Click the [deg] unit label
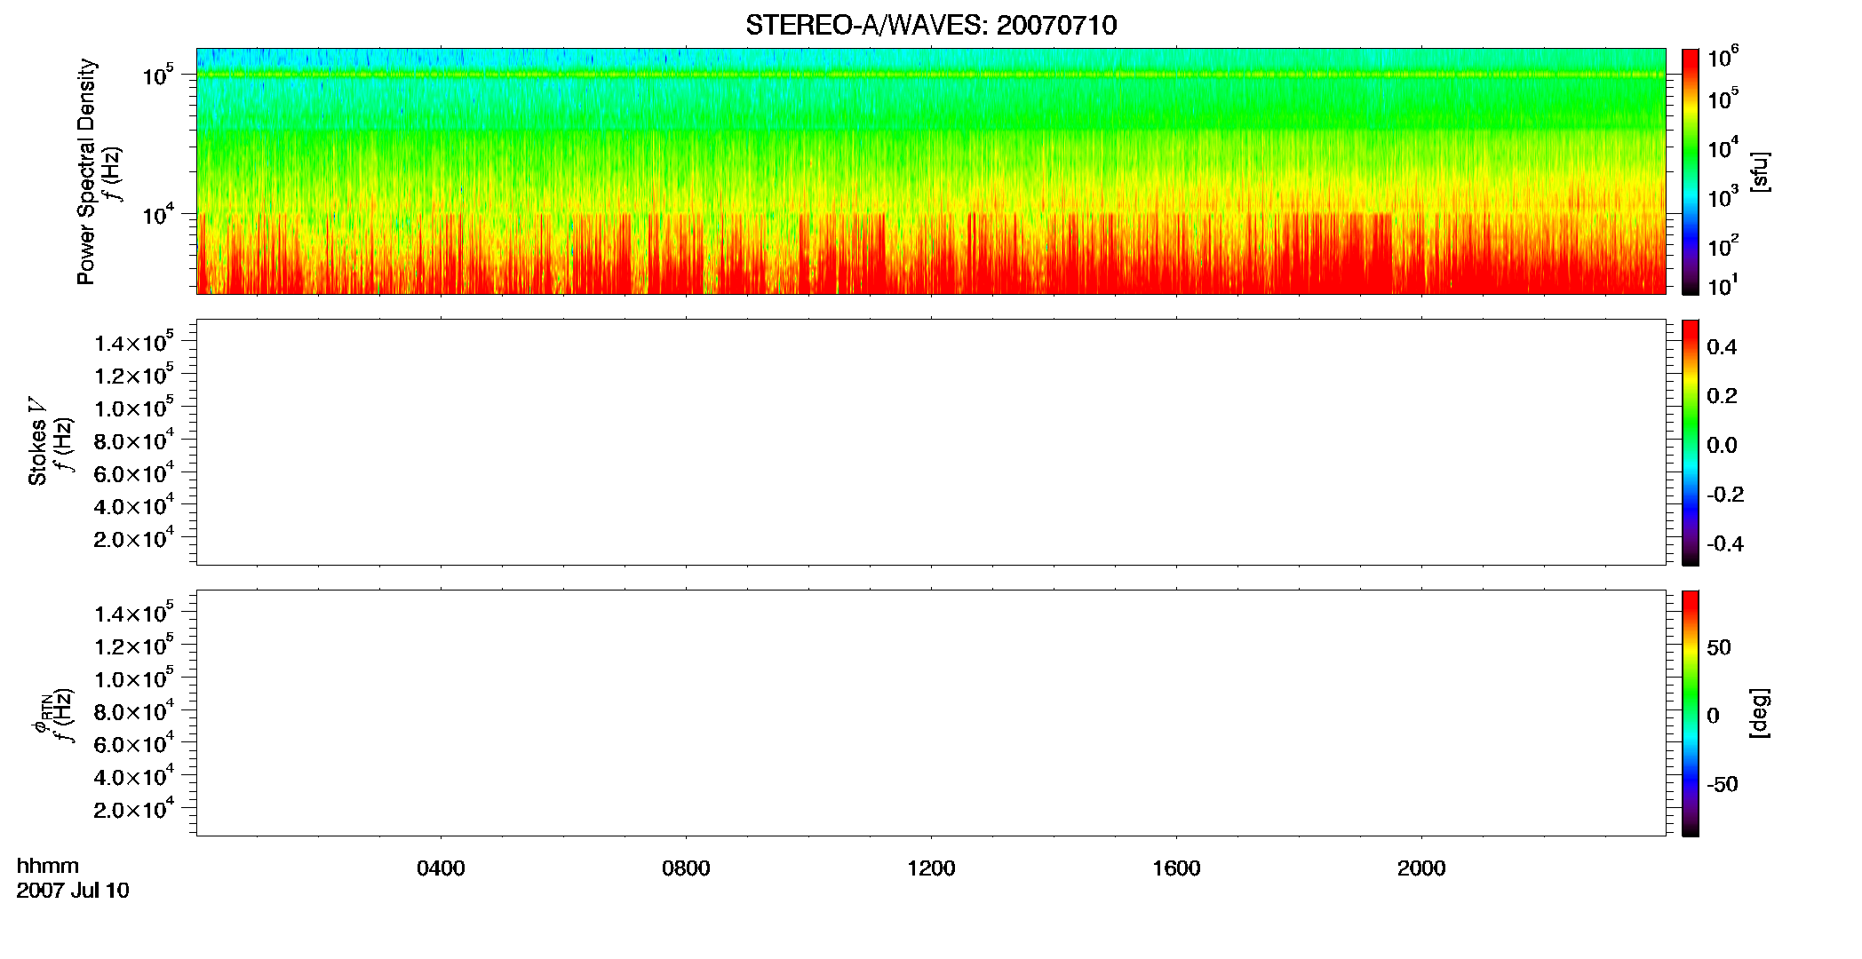This screenshot has width=1862, height=959. point(1760,713)
